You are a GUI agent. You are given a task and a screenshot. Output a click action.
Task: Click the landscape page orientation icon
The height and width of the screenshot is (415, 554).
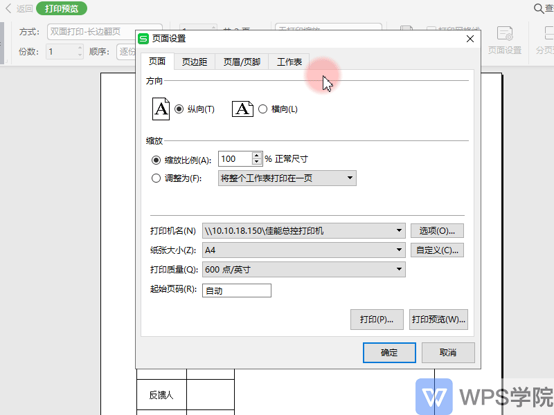click(x=242, y=109)
